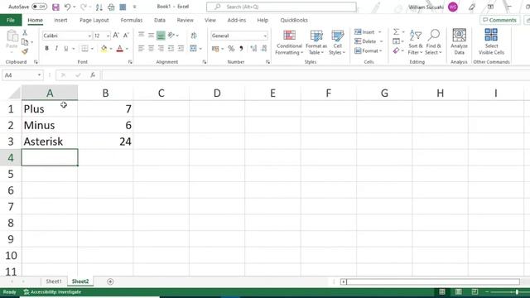Click Accessibility: Investigate in status bar

click(52, 292)
